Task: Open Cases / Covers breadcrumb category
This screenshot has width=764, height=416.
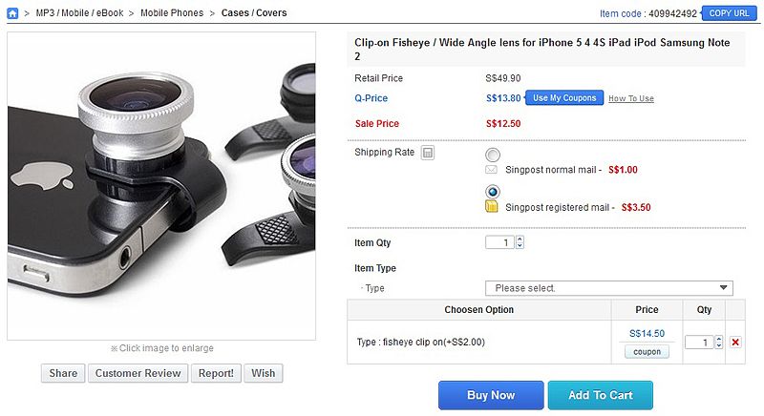Action: [x=254, y=13]
